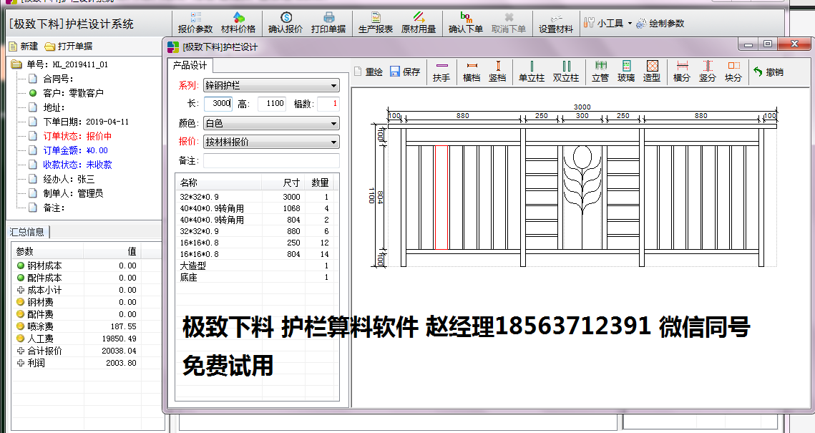Click the 高 height input field
Screen dimensions: 815x433
(x=271, y=104)
